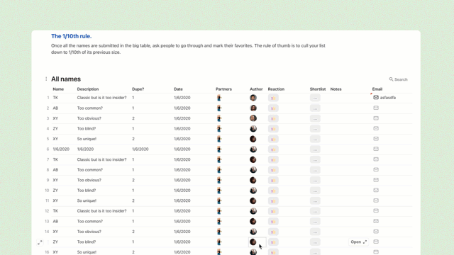
Task: Click the partner image in row 11
Action: 219,201
